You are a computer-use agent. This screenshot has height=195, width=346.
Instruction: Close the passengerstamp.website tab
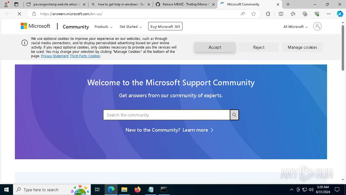(x=84, y=4)
